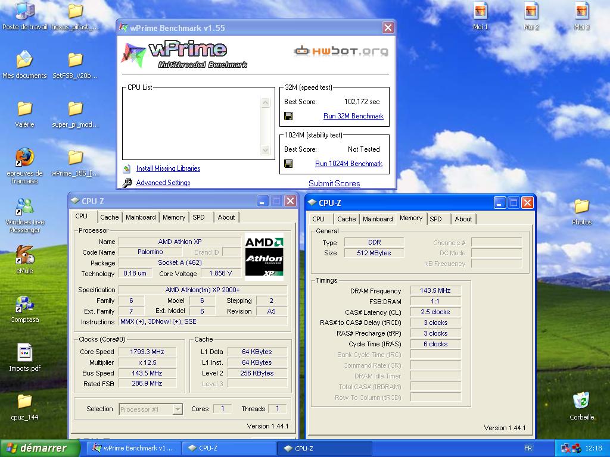610x457 pixels.
Task: Switch to Cache tab in right CPU-Z window
Action: click(346, 219)
